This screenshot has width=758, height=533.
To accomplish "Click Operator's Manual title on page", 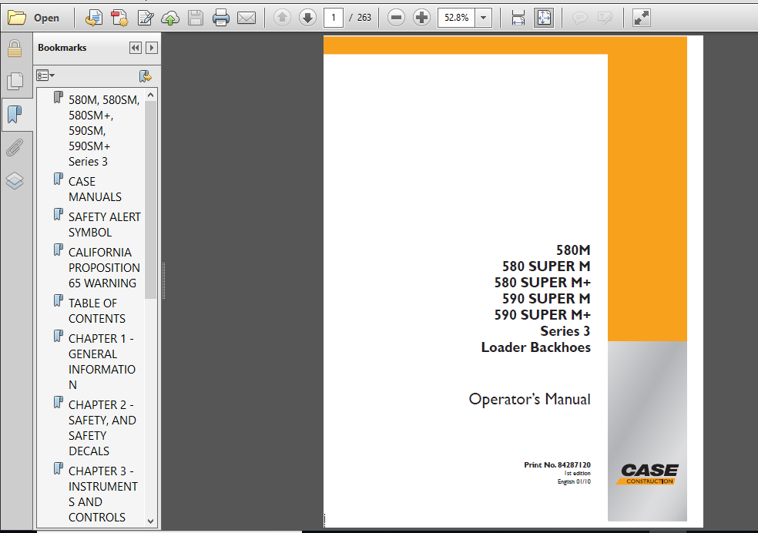I will 529,399.
